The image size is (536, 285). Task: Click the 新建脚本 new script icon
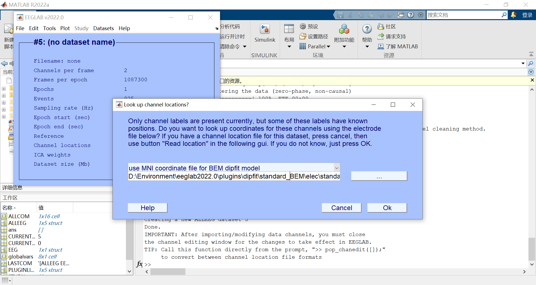tap(9, 29)
